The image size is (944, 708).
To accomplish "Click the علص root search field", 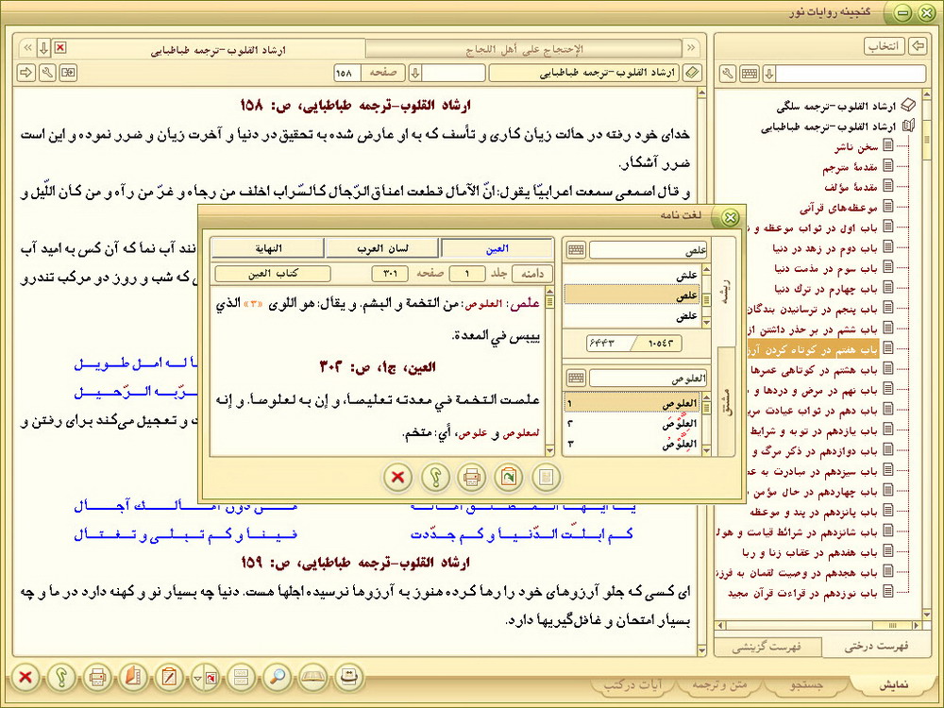I will (x=648, y=250).
